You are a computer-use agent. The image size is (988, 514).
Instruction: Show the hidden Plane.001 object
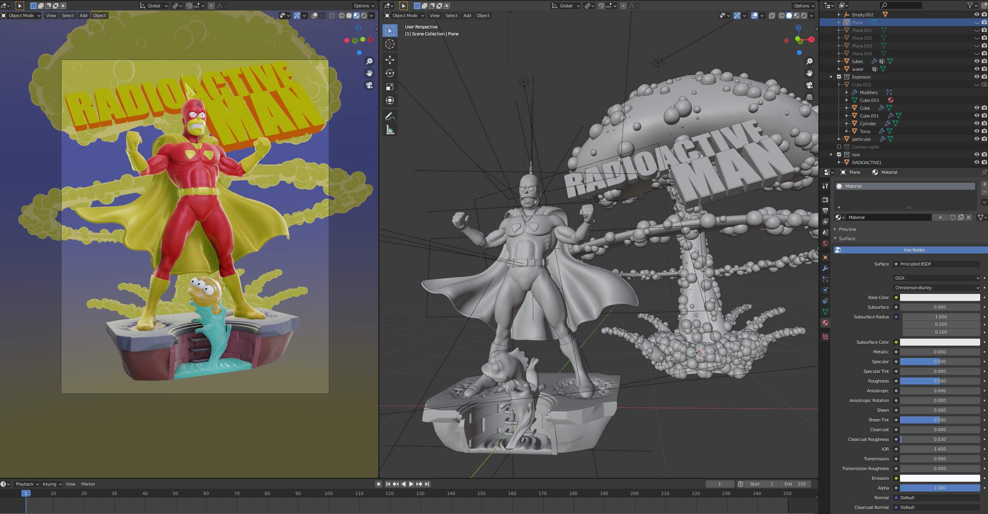tap(977, 30)
